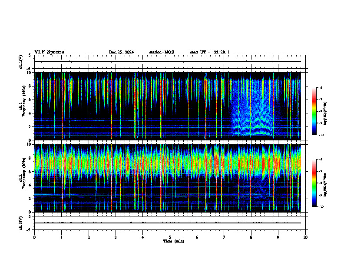344x266 pixels.
Task: Click the time axis tick label "9"
Action: [x=278, y=237]
